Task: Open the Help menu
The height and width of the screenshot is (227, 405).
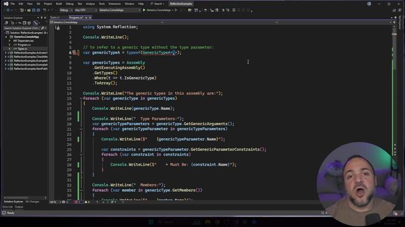Action: coord(140,4)
